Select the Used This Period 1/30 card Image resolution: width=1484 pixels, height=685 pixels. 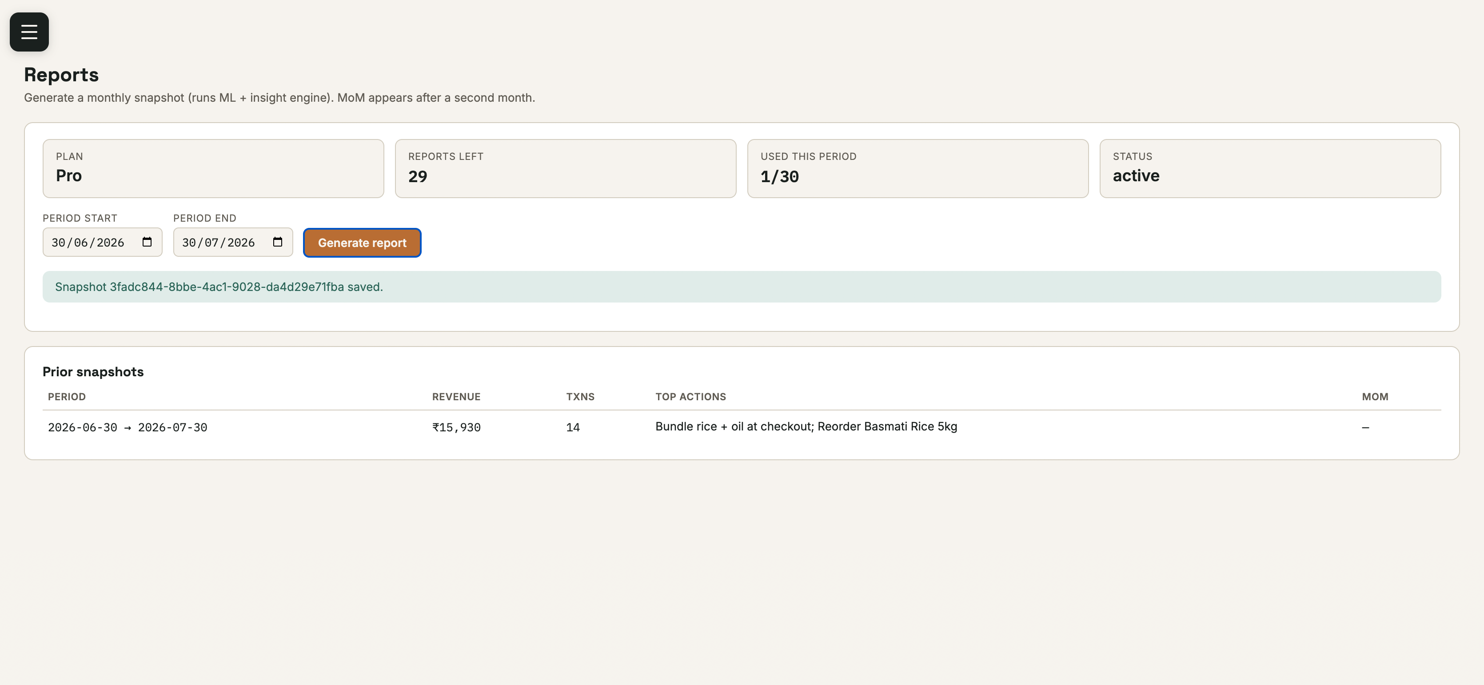click(x=918, y=168)
